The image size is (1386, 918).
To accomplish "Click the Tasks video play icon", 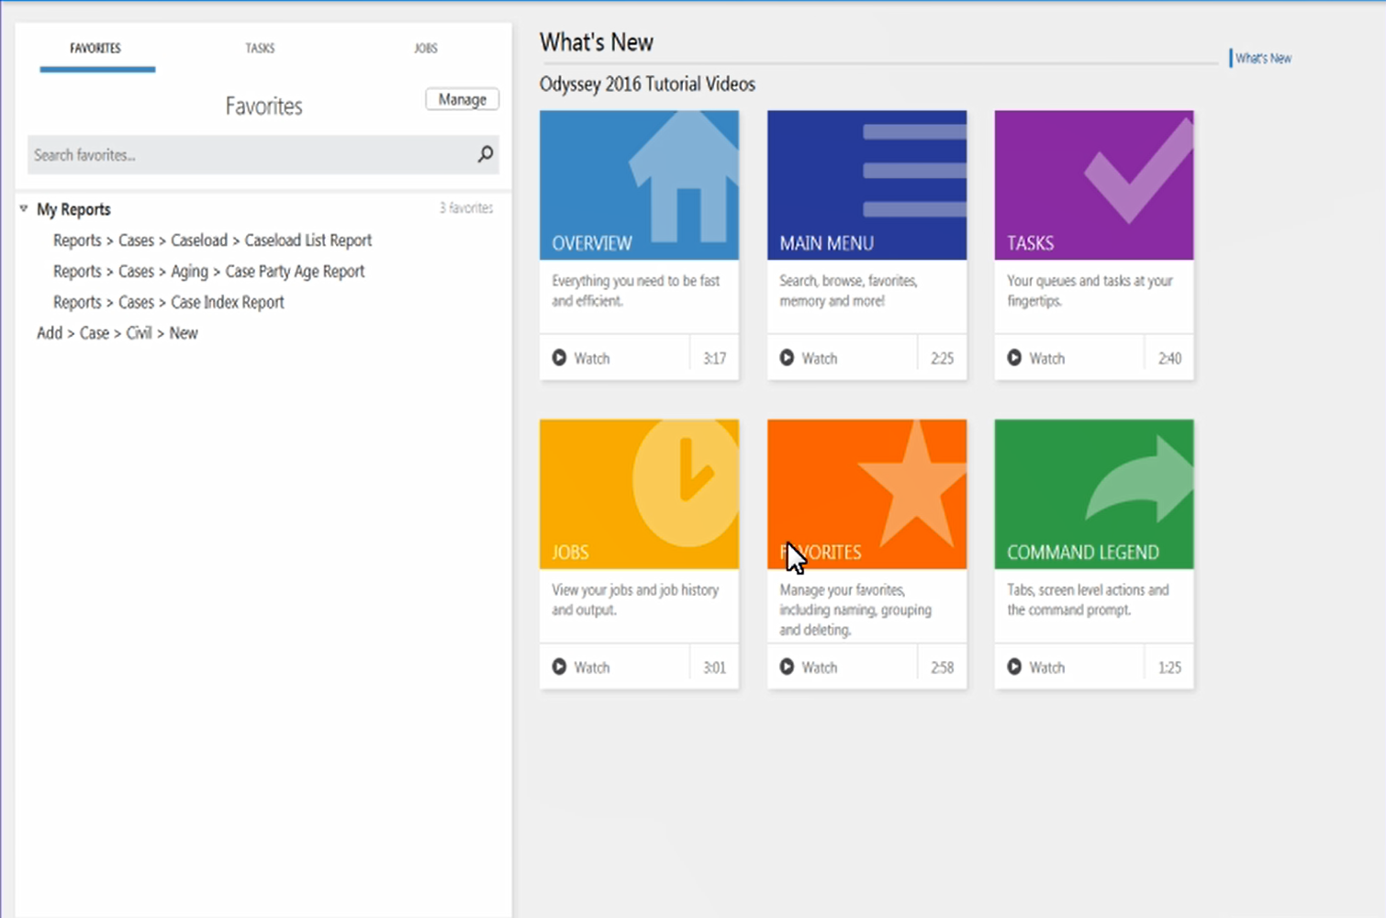I will (1014, 358).
